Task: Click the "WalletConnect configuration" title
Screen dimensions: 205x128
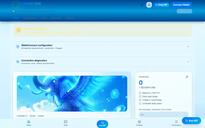Action: (37, 45)
